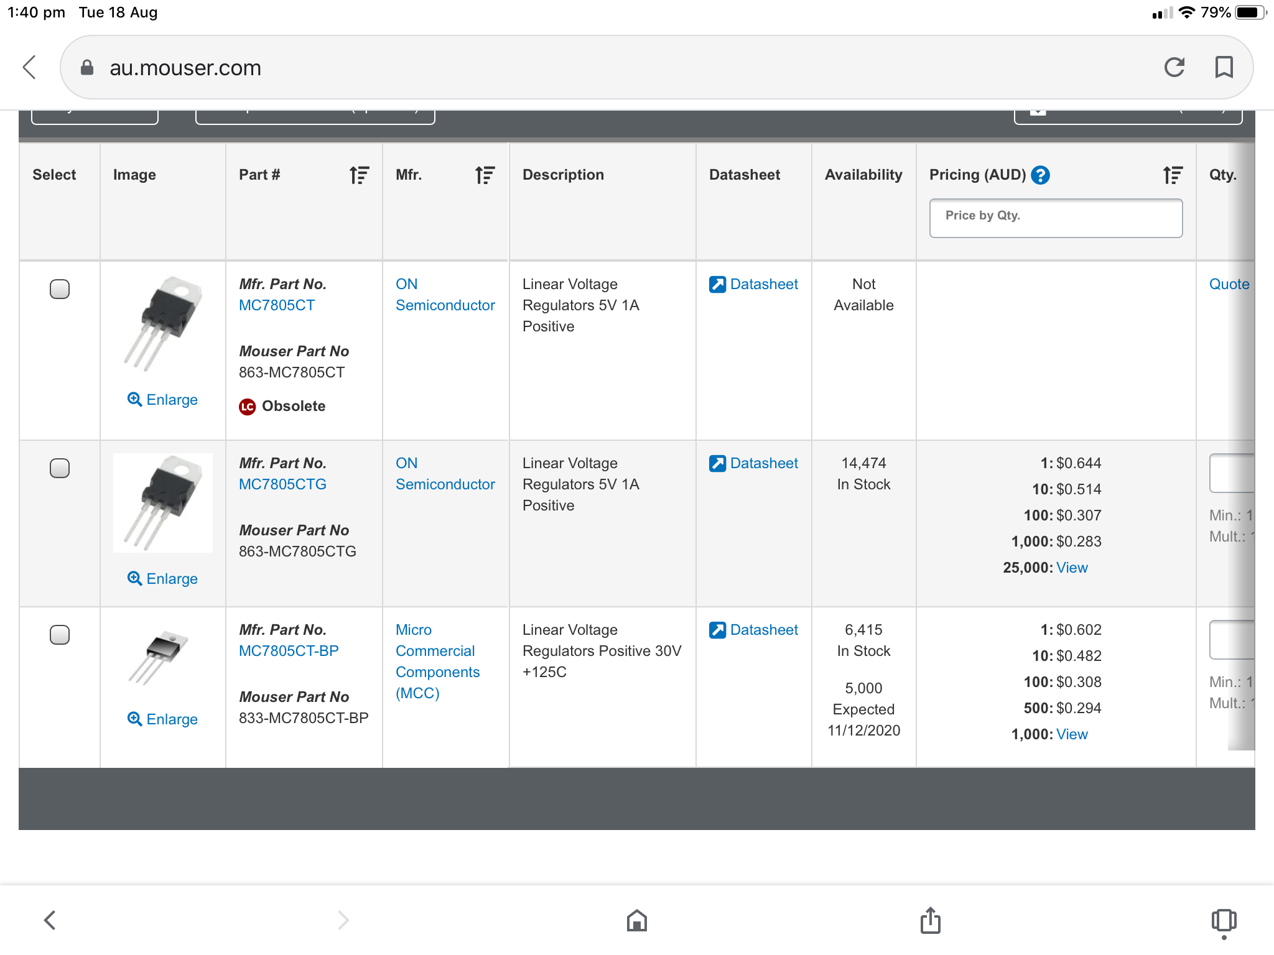Bookmark this page using the bookmark icon
The width and height of the screenshot is (1274, 955).
click(x=1224, y=67)
